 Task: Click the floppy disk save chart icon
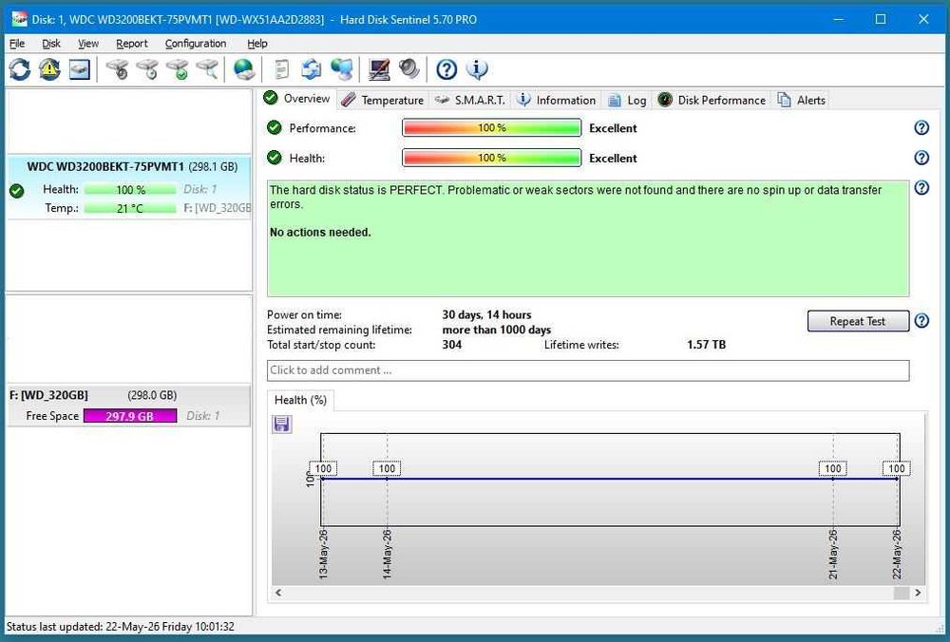282,424
